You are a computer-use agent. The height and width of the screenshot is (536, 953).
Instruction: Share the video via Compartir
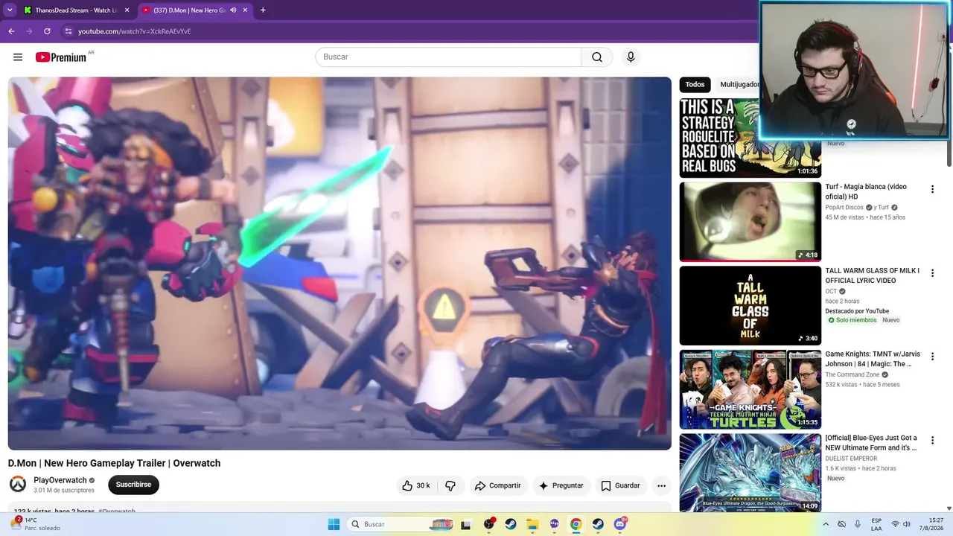498,485
